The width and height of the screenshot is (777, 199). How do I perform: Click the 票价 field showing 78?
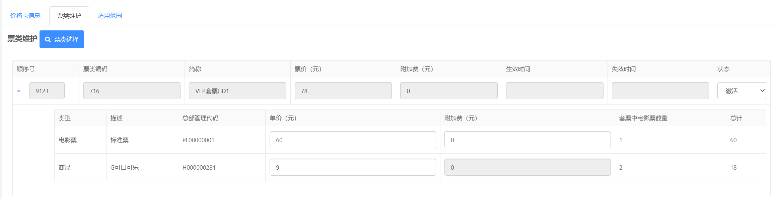tap(343, 91)
